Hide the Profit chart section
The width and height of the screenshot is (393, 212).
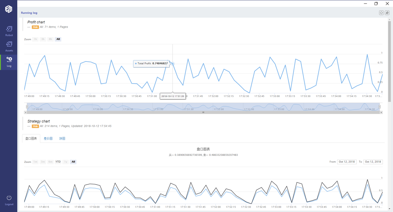click(x=35, y=27)
